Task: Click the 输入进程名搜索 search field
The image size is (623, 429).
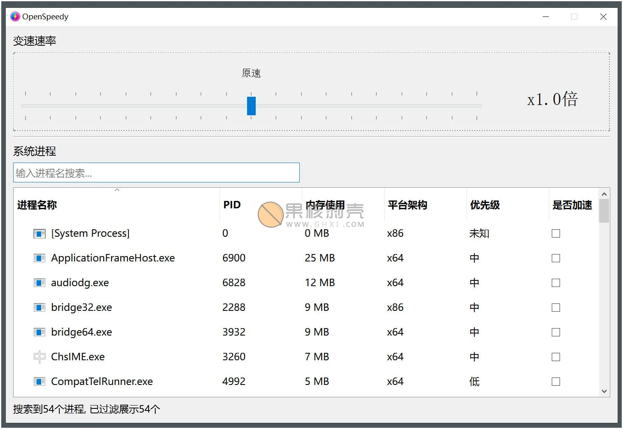Action: (156, 173)
